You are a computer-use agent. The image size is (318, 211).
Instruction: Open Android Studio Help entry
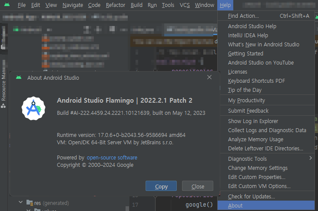266,26
